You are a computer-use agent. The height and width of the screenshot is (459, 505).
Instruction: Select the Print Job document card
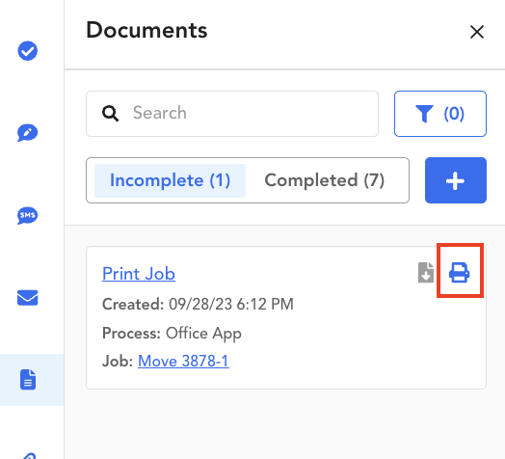coord(286,318)
